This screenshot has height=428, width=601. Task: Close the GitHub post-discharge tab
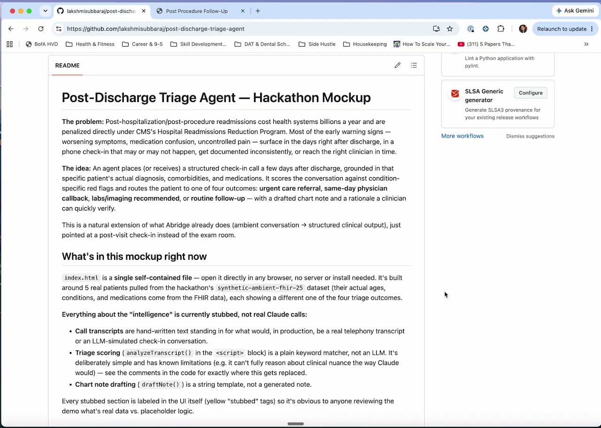(x=144, y=11)
